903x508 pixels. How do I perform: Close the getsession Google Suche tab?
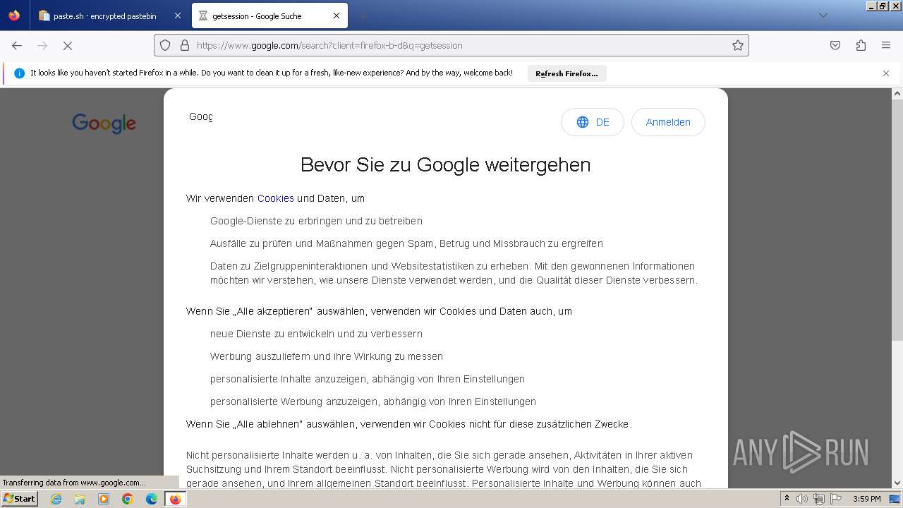pos(337,16)
